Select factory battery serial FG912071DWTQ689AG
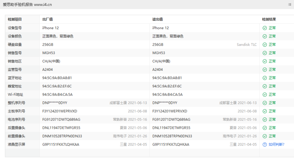Viewport: 294px width, 158px height. coord(61,119)
